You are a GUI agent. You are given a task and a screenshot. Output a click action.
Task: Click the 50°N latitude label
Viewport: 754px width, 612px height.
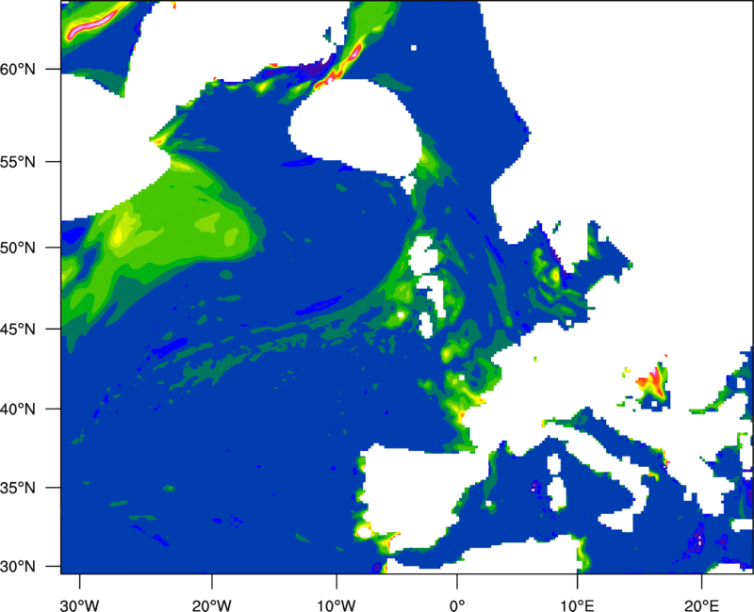(18, 248)
